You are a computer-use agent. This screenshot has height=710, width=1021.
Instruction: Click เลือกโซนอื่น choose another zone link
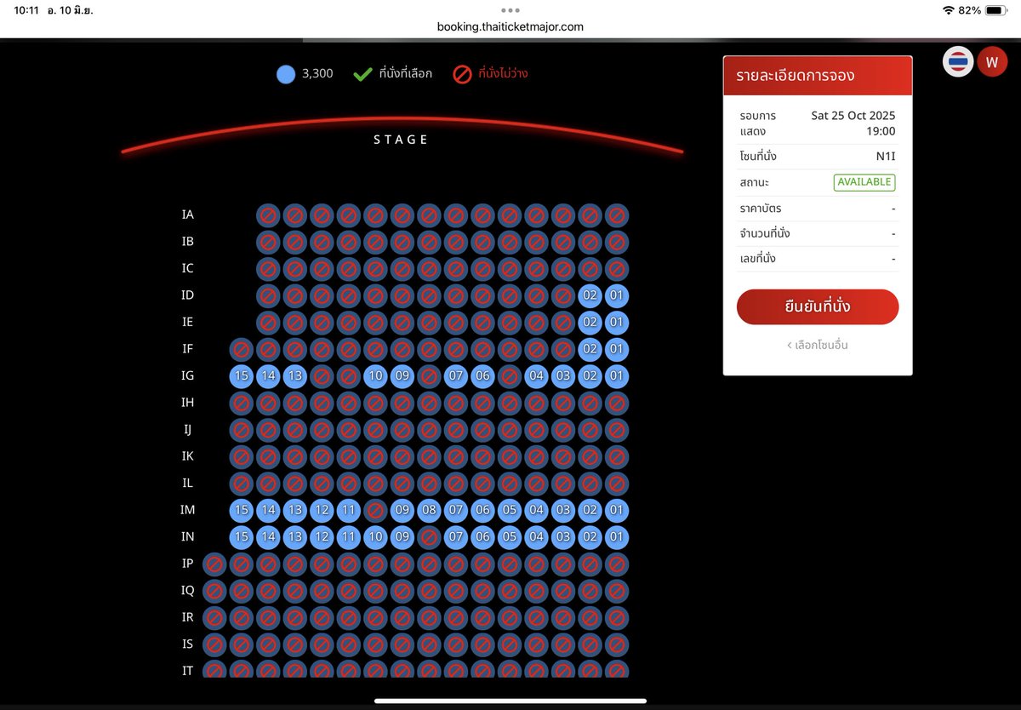[x=817, y=346]
